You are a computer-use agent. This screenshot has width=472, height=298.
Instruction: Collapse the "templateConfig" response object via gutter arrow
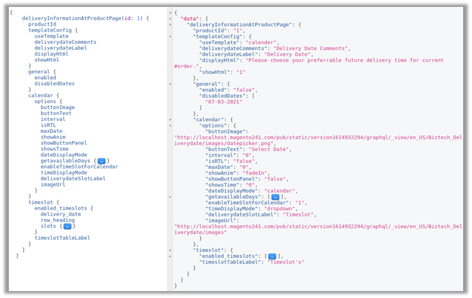pyautogui.click(x=170, y=36)
